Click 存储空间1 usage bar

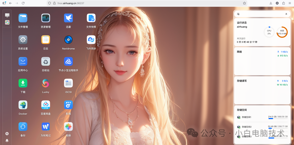[x=278, y=119]
